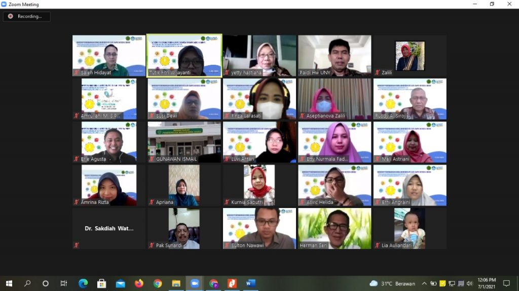Select Tutik Fitri Wijayanti's video tile
This screenshot has height=291, width=519.
click(x=184, y=56)
